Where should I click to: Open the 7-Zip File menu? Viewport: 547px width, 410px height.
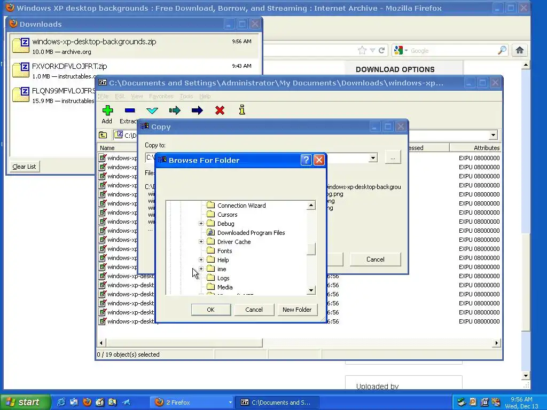click(x=104, y=96)
